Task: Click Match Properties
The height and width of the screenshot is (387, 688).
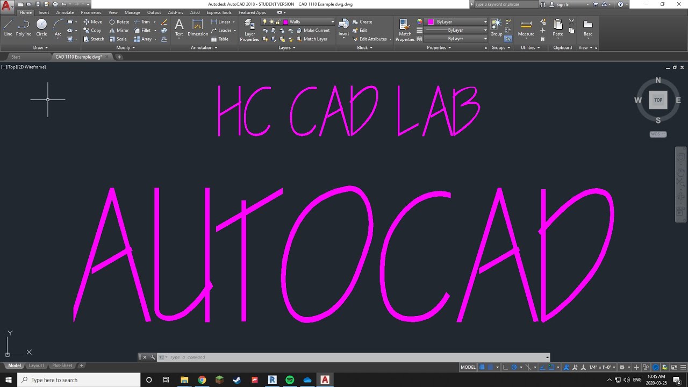Action: tap(405, 30)
